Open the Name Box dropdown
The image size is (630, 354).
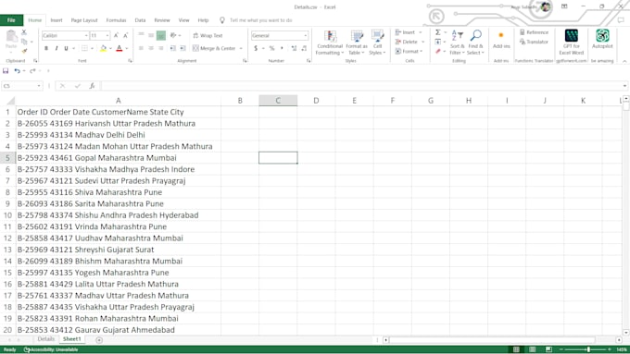coord(39,86)
